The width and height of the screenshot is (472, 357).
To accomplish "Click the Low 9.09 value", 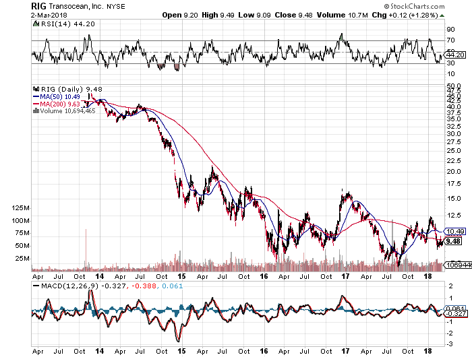I will click(x=254, y=15).
